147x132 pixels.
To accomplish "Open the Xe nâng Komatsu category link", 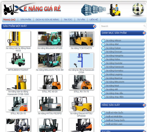I will click(115, 71).
